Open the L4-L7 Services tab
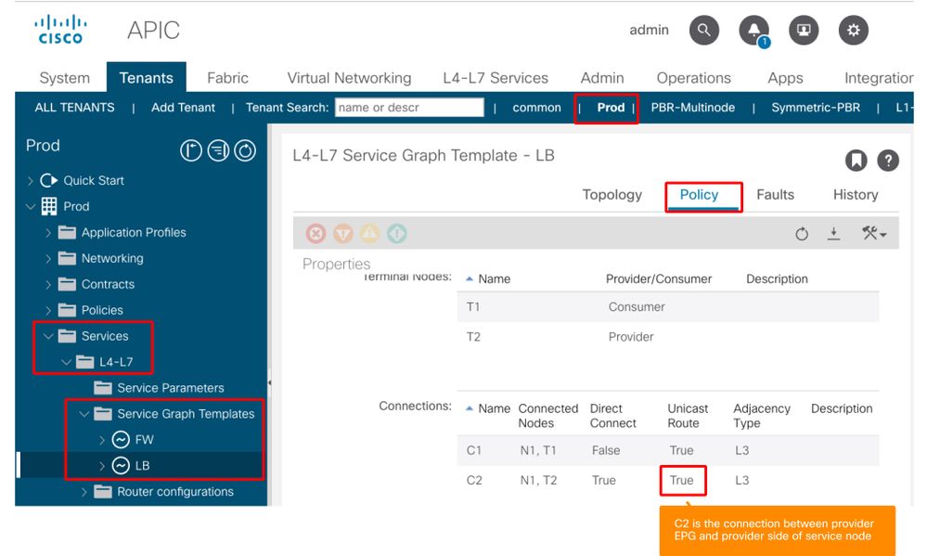 pyautogui.click(x=496, y=78)
